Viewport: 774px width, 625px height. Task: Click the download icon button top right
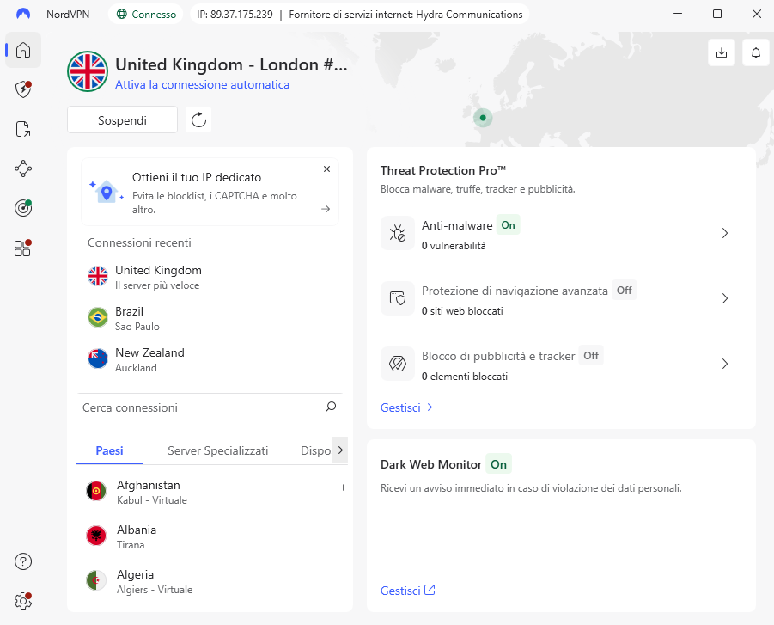click(x=722, y=52)
